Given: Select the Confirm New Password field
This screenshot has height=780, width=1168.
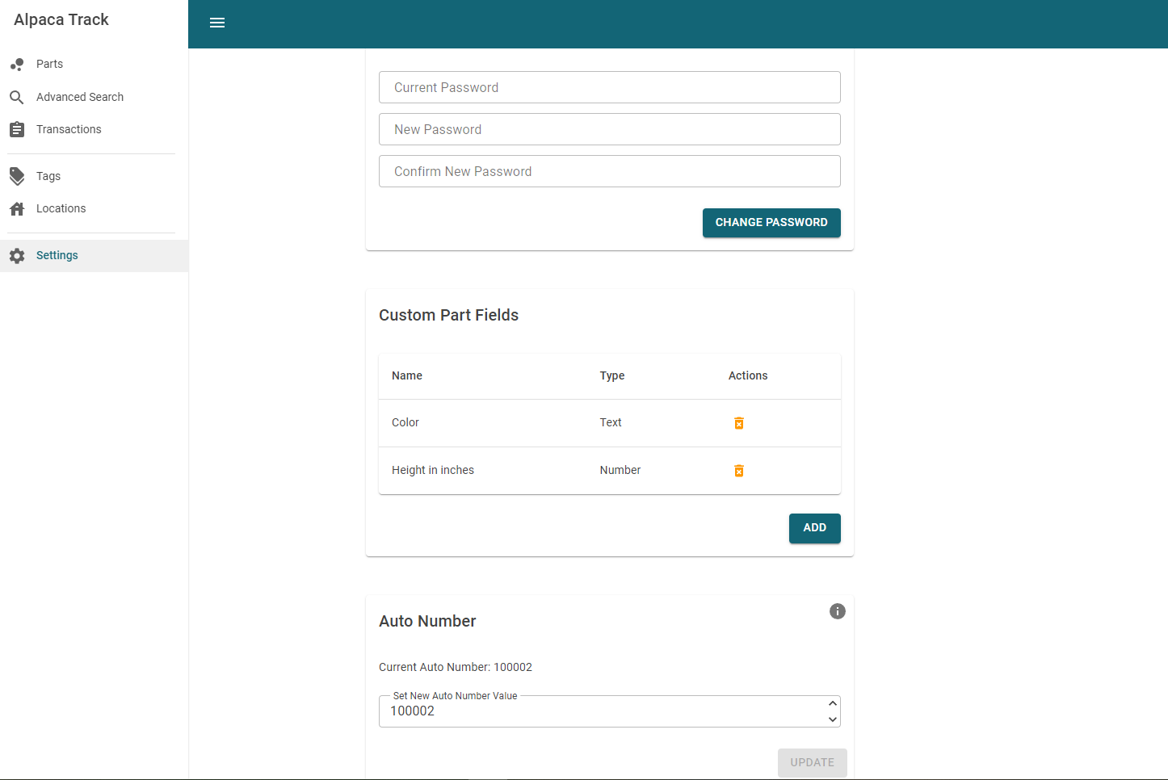Looking at the screenshot, I should tap(609, 171).
